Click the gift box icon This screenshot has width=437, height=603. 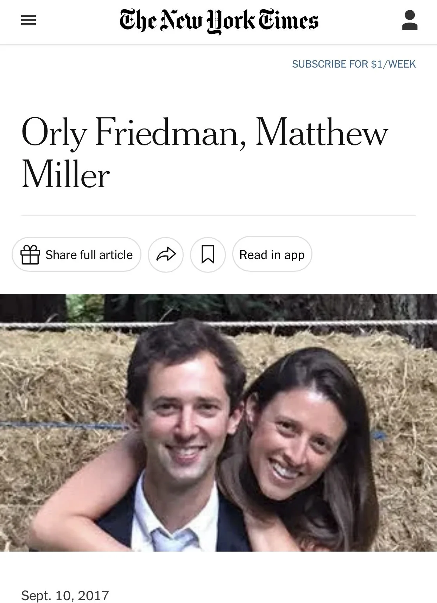30,255
